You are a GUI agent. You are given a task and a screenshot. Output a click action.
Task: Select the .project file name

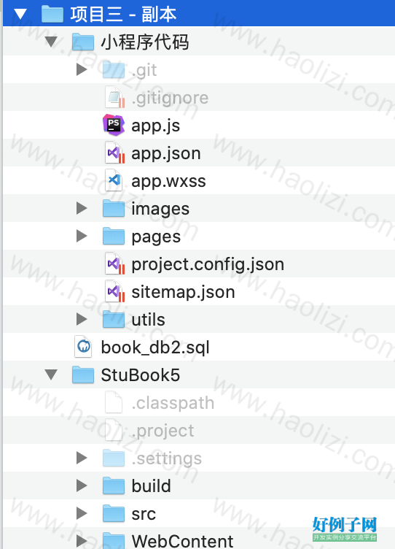163,431
